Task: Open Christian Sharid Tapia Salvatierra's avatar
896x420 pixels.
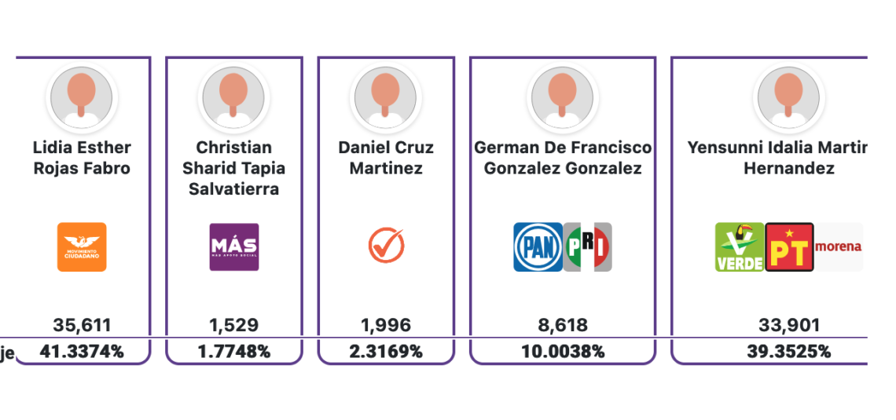Action: point(233,97)
